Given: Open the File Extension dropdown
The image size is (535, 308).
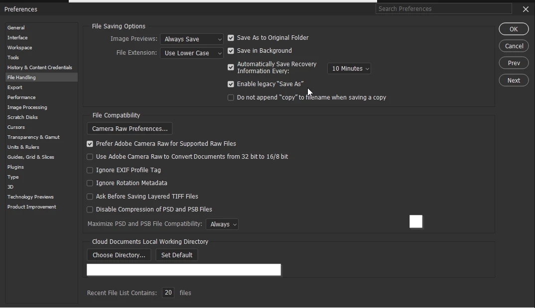Looking at the screenshot, I should point(192,53).
